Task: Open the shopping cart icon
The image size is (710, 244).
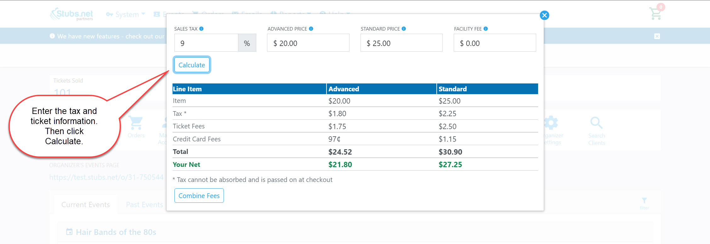Action: [x=656, y=13]
